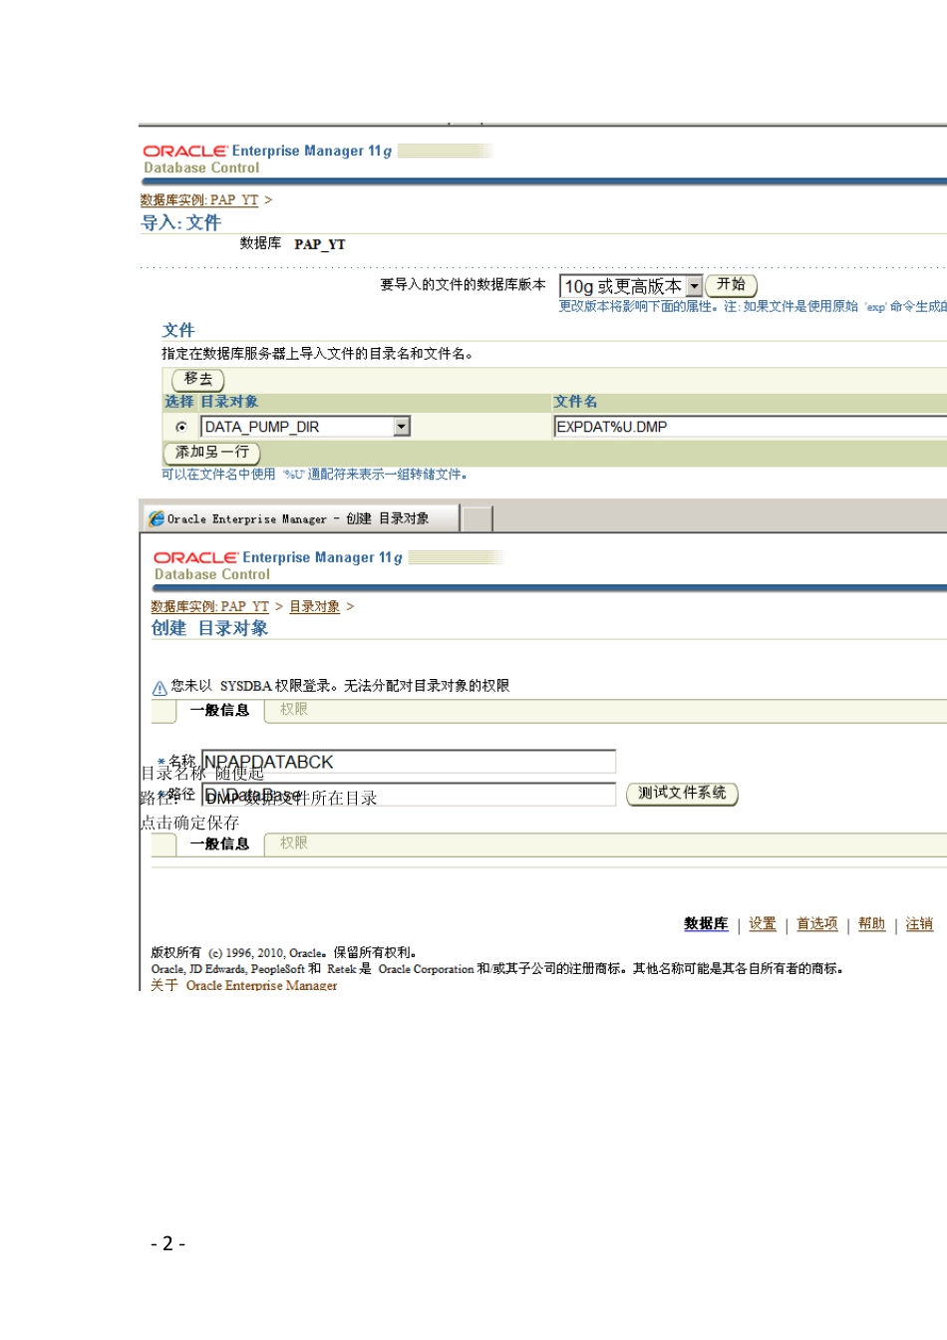
Task: Click the footer 数据库 link
Action: pyautogui.click(x=706, y=924)
